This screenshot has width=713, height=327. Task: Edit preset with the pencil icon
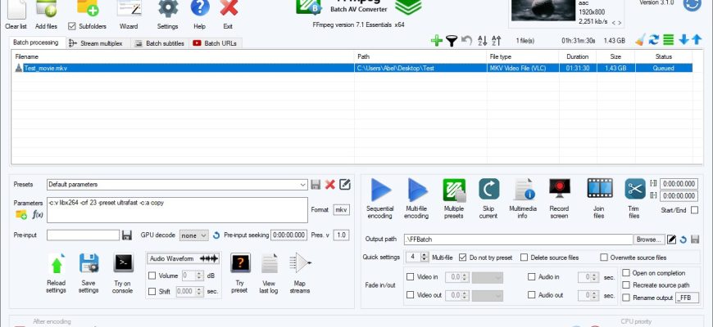click(x=345, y=184)
